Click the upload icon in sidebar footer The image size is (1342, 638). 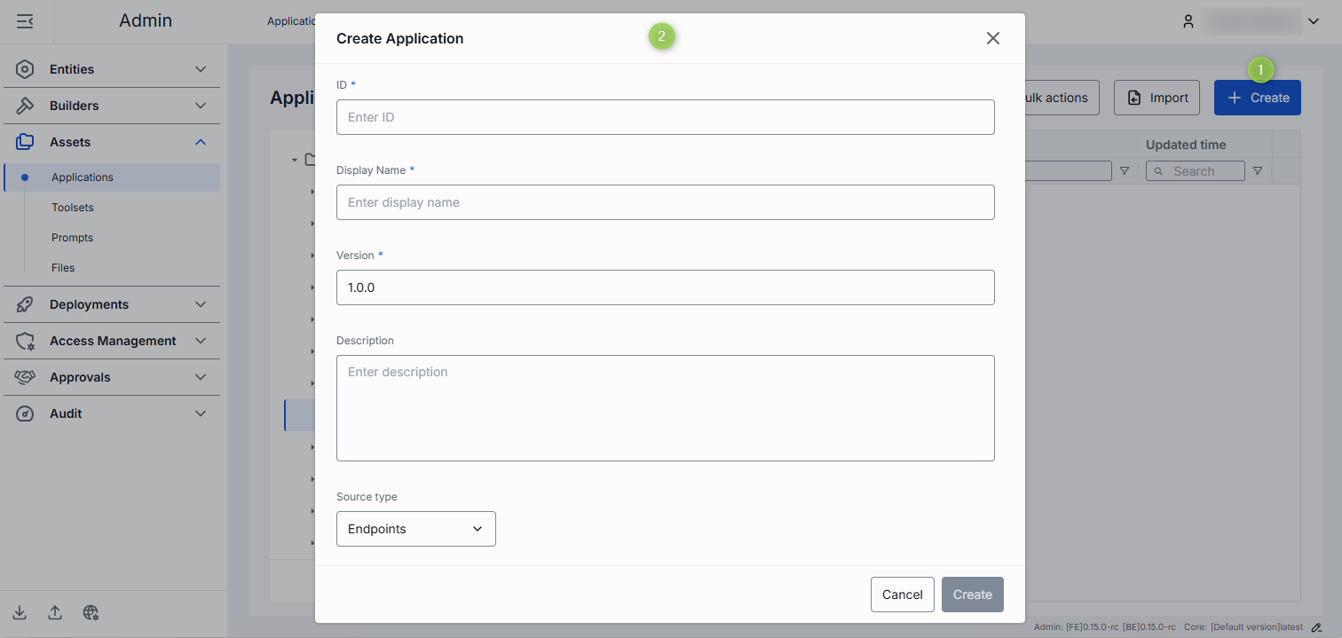[55, 612]
